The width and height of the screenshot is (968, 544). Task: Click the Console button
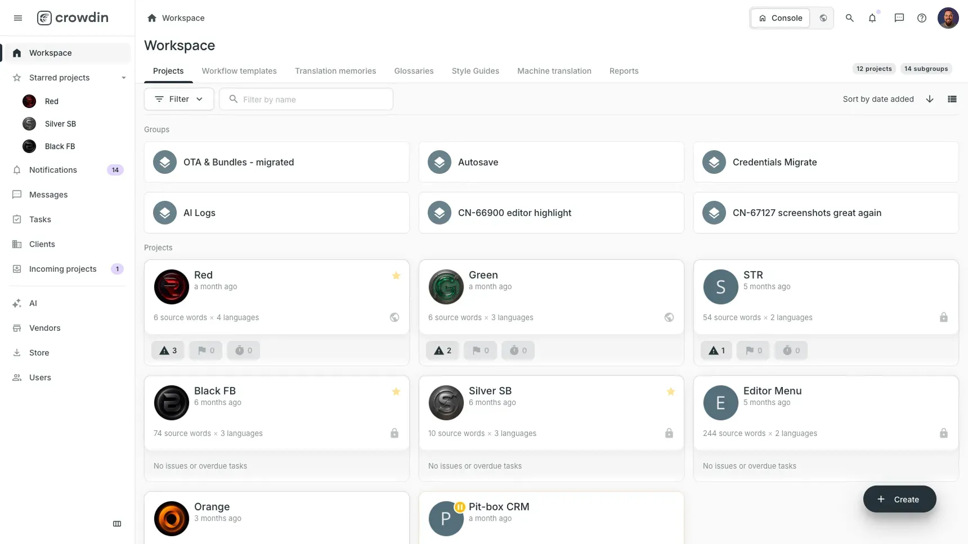point(780,18)
